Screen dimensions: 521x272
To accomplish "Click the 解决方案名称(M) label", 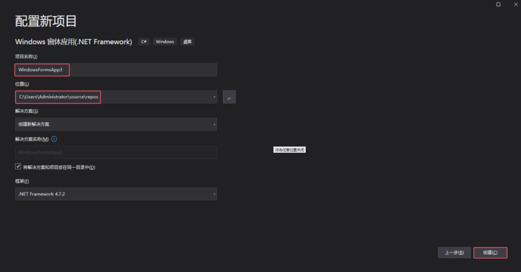I will tap(32, 139).
